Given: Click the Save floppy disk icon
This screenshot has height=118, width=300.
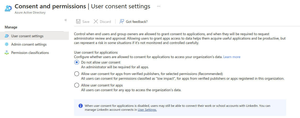Looking at the screenshot, I should pyautogui.click(x=78, y=22).
